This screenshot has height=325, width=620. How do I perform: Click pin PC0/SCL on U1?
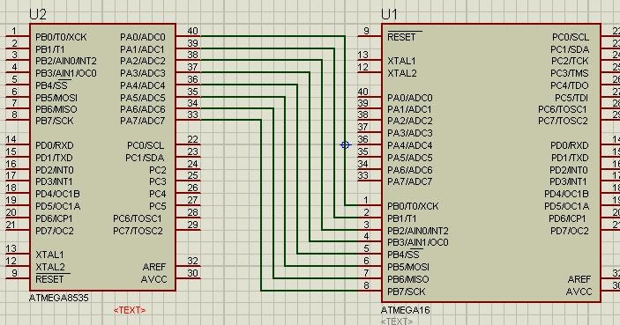pos(571,37)
